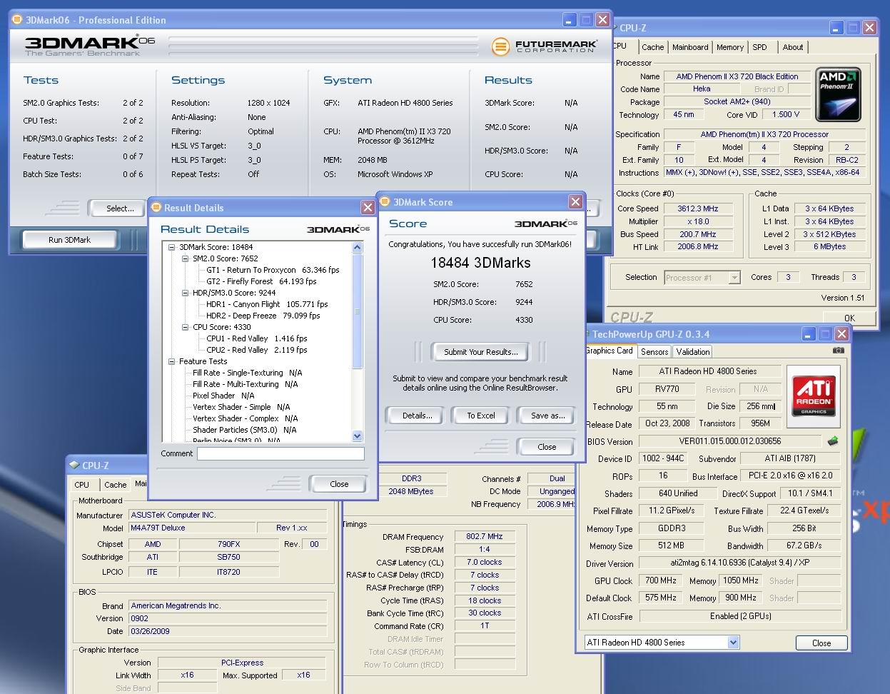The image size is (890, 694).
Task: Click the 3DMark06 logo in the Score dialog
Action: point(546,223)
